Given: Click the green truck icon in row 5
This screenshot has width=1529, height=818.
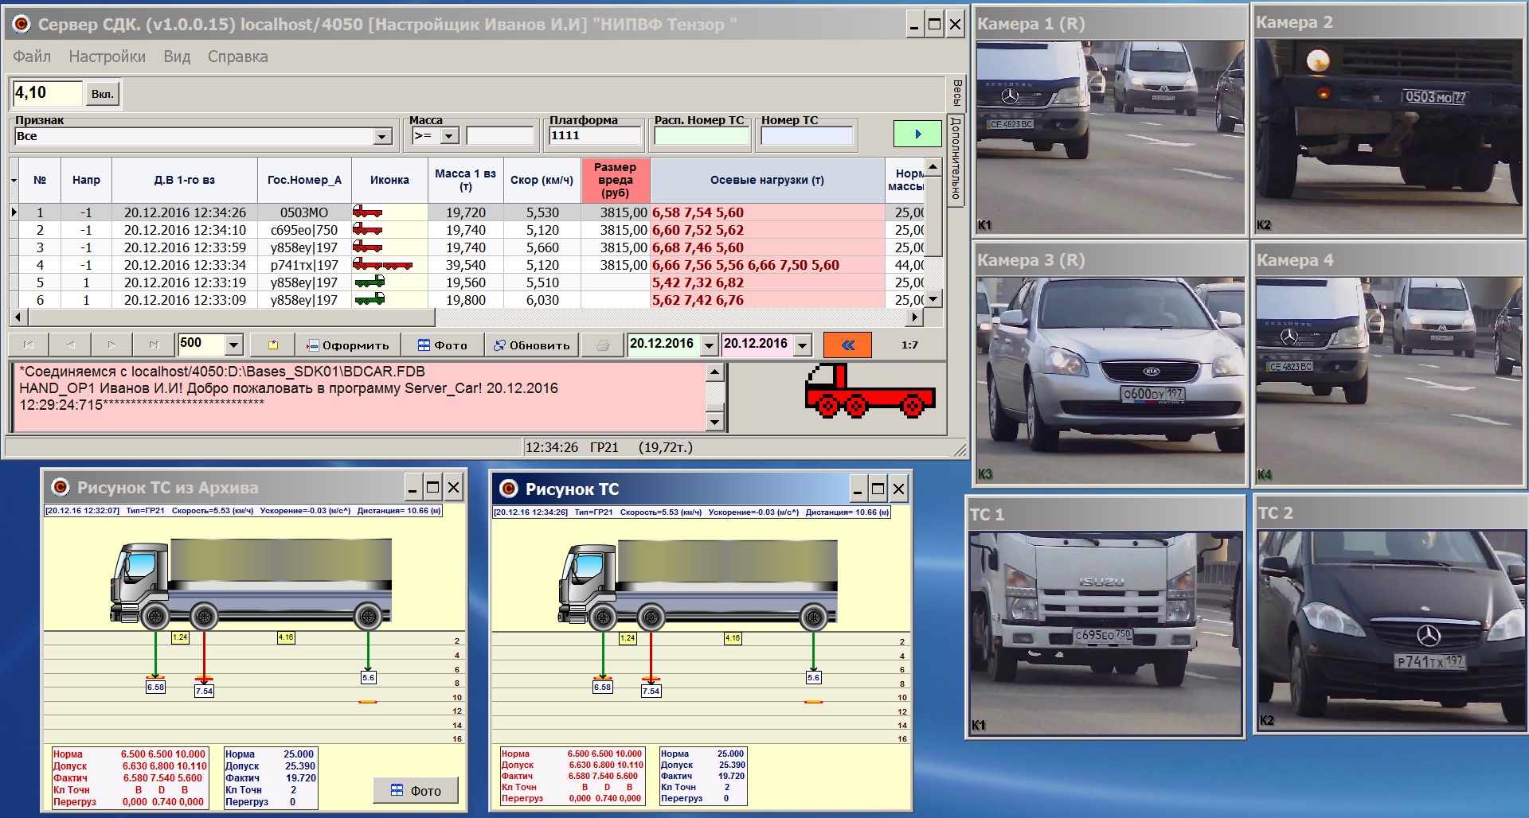Looking at the screenshot, I should 370,282.
